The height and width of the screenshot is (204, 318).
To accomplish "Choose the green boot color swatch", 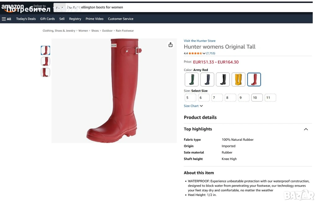I will click(192, 79).
